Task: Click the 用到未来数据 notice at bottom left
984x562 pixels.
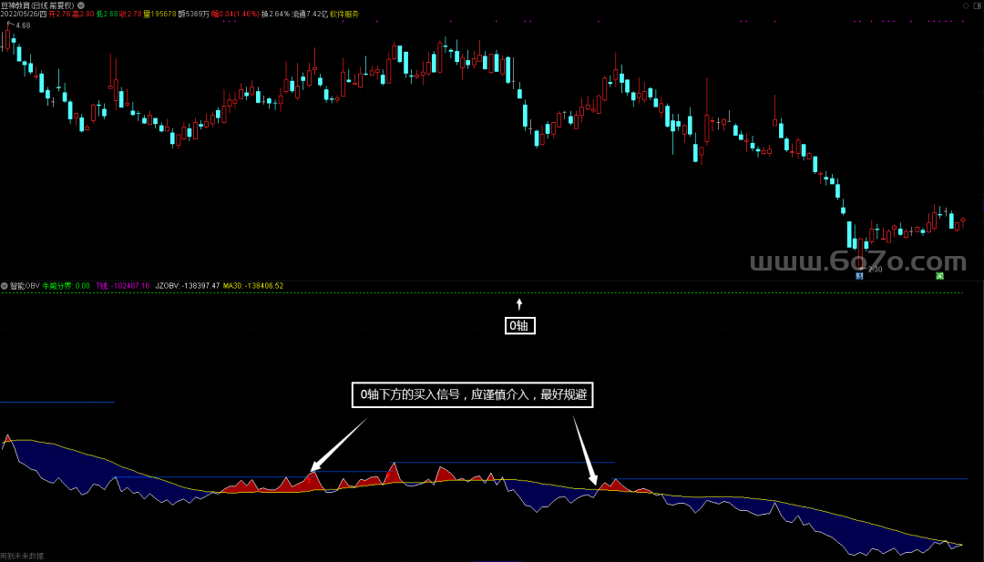Action: click(x=22, y=556)
